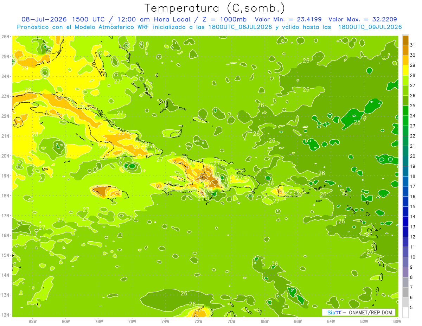Image resolution: width=422 pixels, height=326 pixels.
Task: Click initialization time '1800UTC_06JUL2026'
Action: [241, 27]
